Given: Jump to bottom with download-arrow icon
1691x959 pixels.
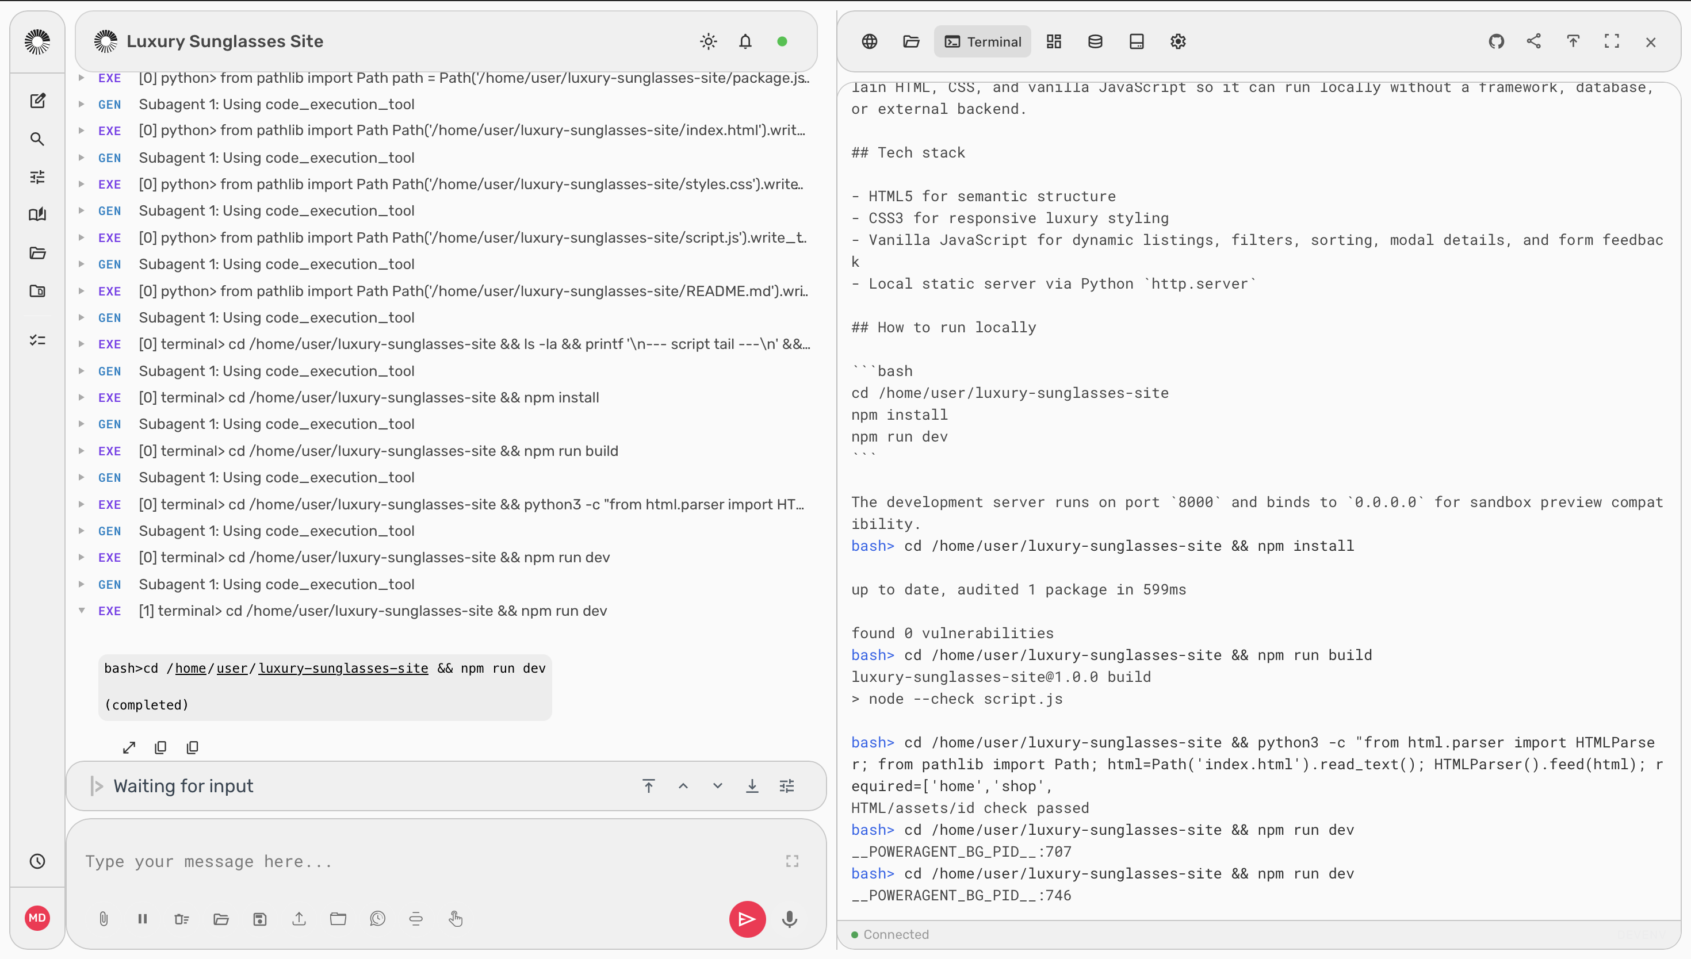Looking at the screenshot, I should [752, 786].
